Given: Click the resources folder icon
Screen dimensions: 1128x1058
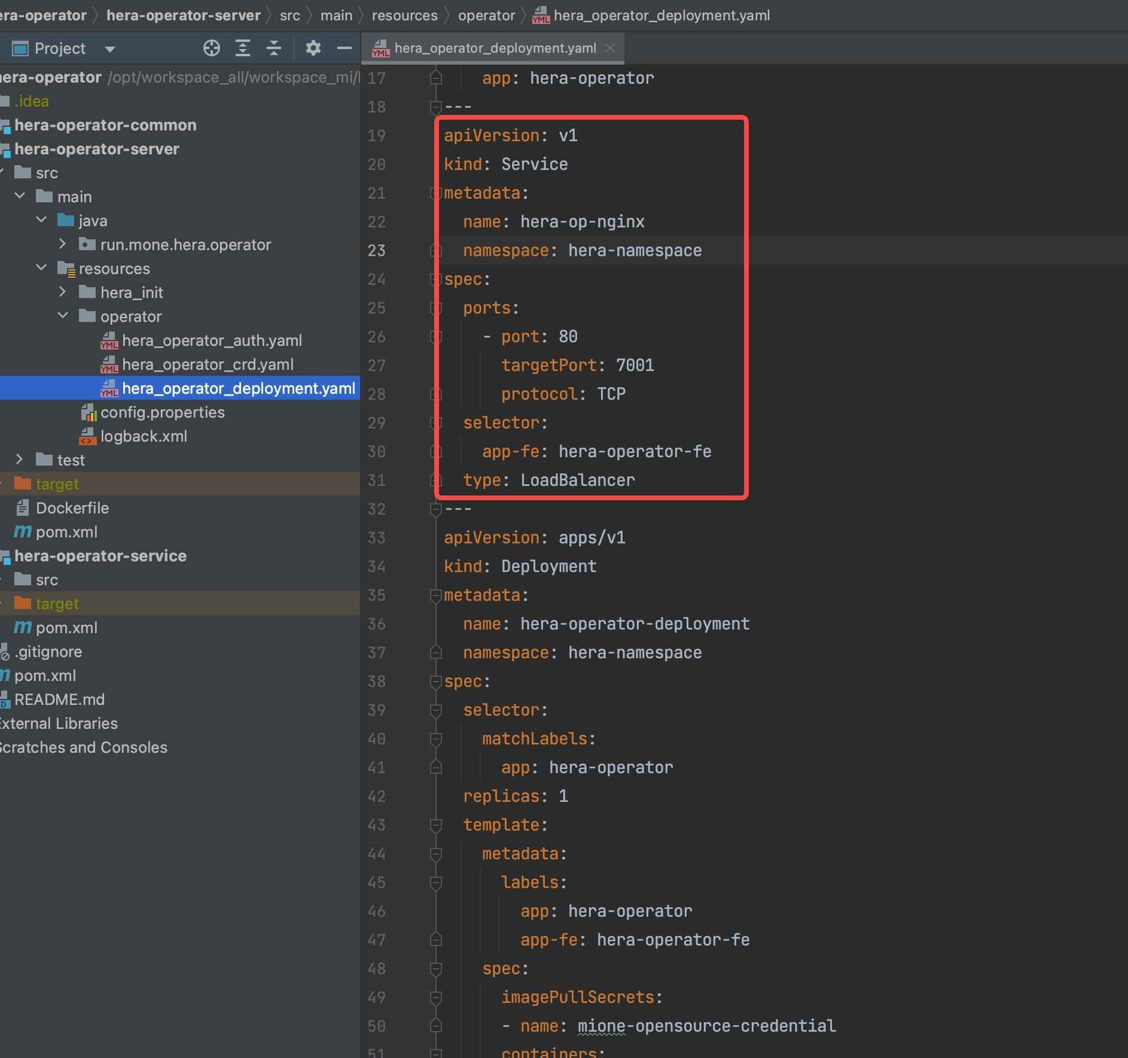Looking at the screenshot, I should 66,268.
